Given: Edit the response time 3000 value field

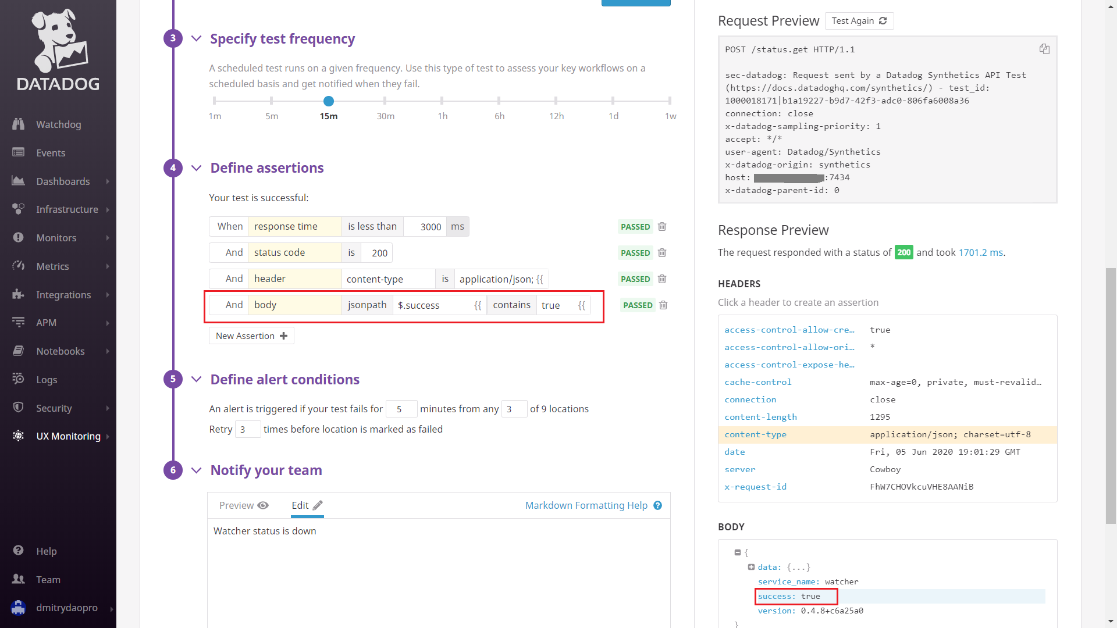Looking at the screenshot, I should click(x=425, y=227).
